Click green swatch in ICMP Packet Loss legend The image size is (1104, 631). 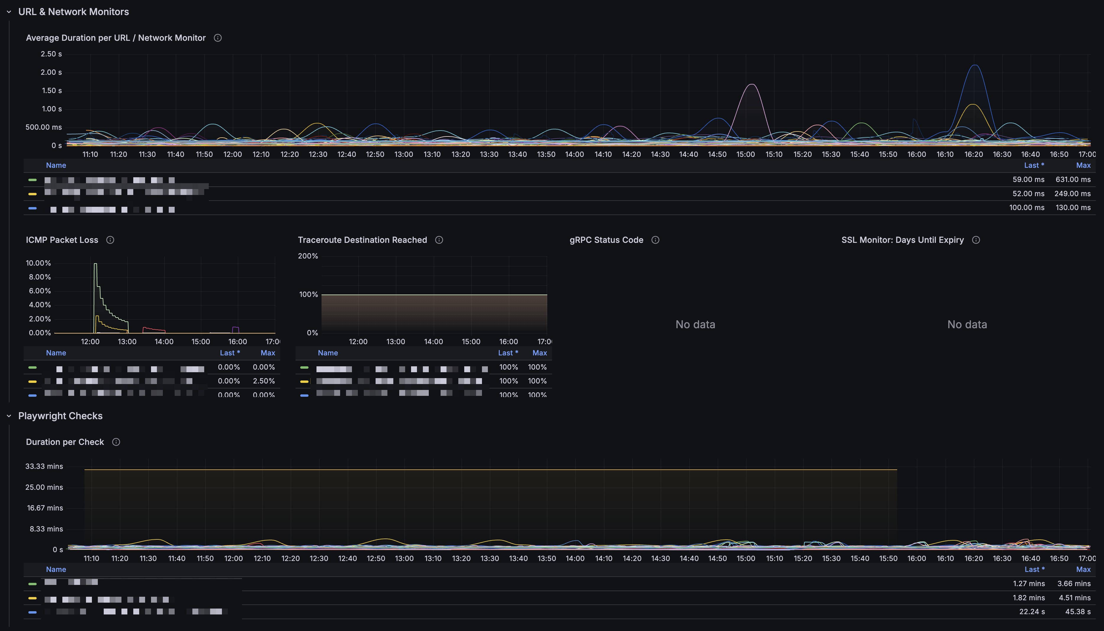33,367
